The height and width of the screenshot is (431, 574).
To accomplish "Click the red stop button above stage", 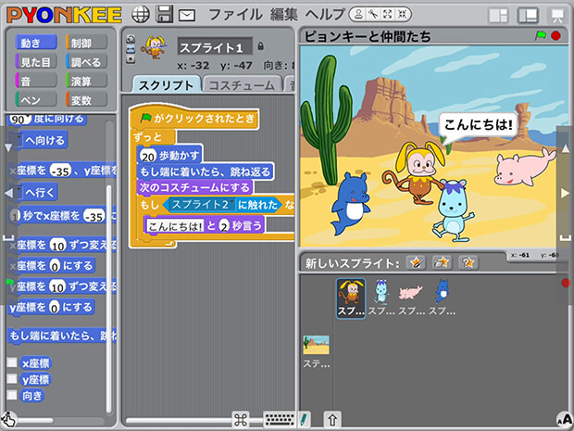I will [x=555, y=35].
